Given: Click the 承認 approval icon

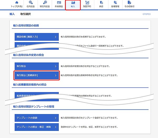Looking at the screenshot, I should tap(101, 2).
